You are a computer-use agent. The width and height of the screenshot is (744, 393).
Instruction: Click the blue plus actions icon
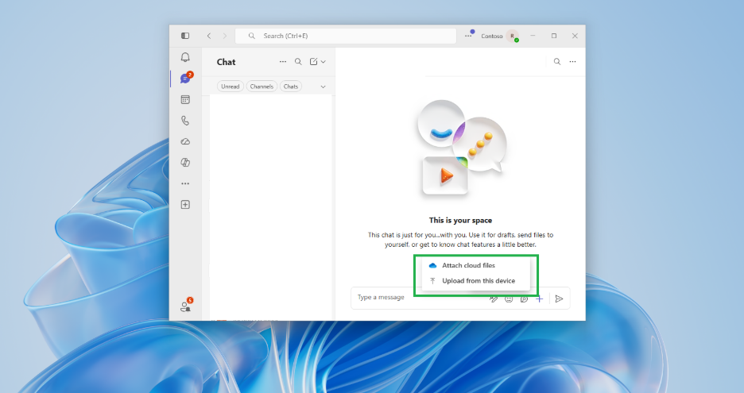[539, 299]
